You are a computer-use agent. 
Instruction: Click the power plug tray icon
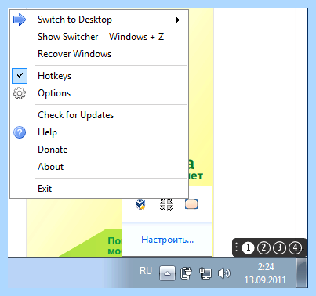point(186,273)
